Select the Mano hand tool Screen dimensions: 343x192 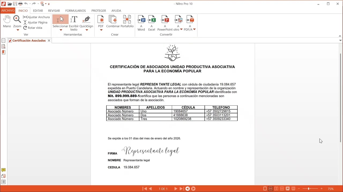point(7,21)
